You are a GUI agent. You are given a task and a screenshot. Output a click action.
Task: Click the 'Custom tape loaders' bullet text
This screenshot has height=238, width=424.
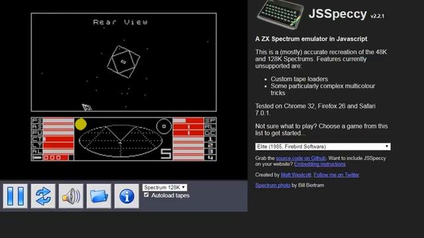pyautogui.click(x=299, y=79)
